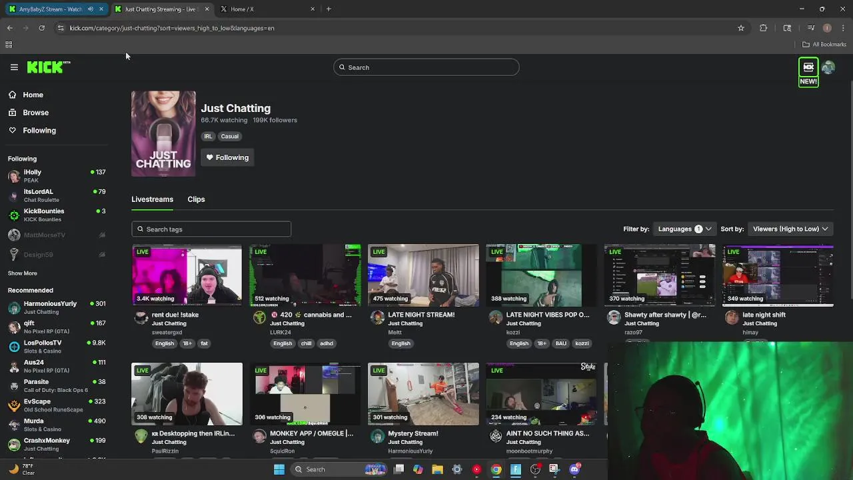Open the Chrome three-dot menu

click(x=843, y=28)
